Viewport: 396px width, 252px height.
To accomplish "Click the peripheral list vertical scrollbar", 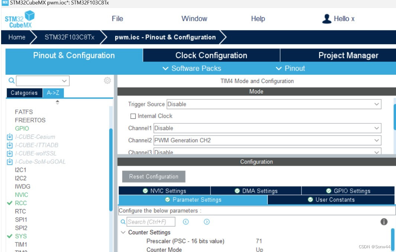I will (x=111, y=169).
